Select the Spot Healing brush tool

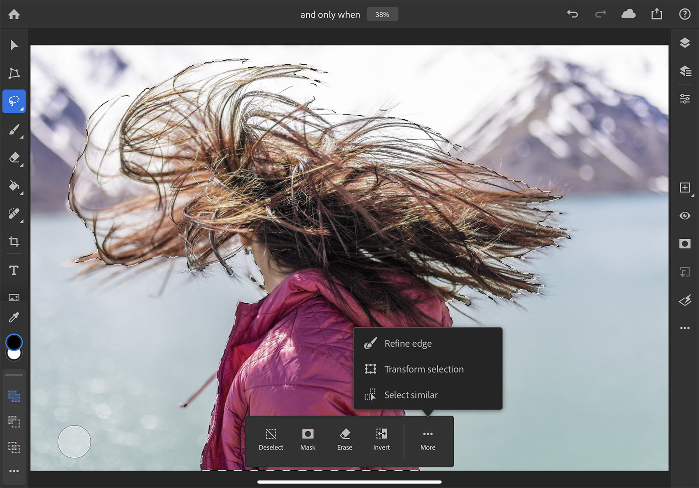pos(14,214)
